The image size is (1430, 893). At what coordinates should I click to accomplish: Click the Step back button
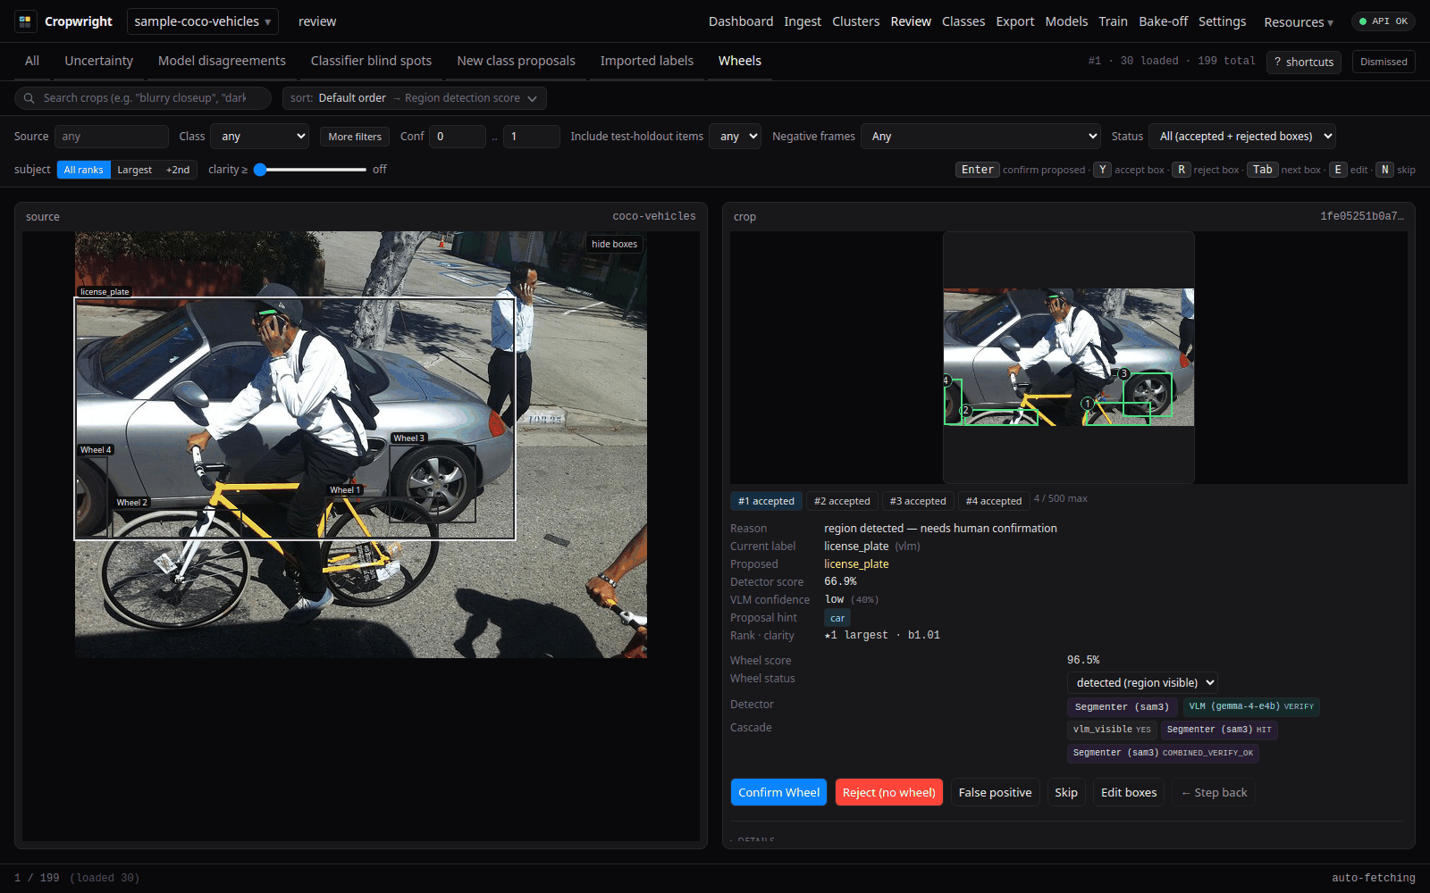coord(1214,792)
